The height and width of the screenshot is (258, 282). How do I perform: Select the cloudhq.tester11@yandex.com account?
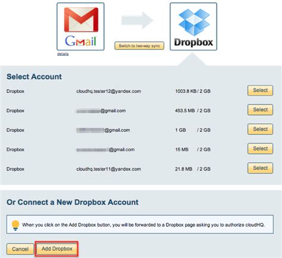(x=260, y=168)
